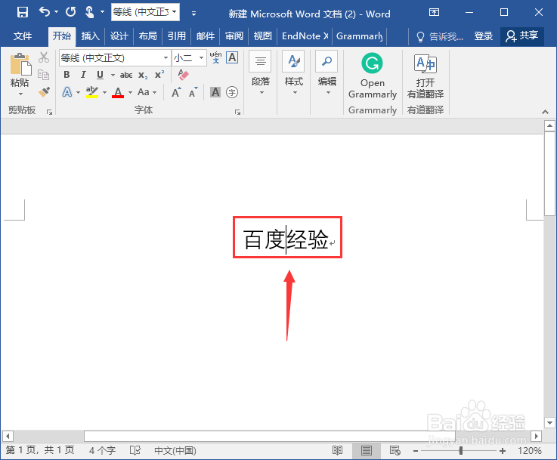Toggle italic formatting
Viewport: 557px width, 460px height.
pyautogui.click(x=83, y=75)
